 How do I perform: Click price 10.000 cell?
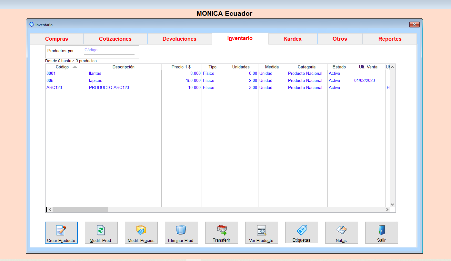[x=182, y=88]
